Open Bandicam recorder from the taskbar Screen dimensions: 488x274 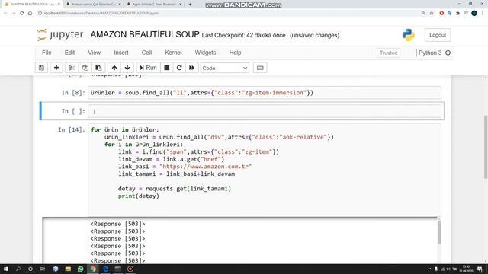[130, 269]
